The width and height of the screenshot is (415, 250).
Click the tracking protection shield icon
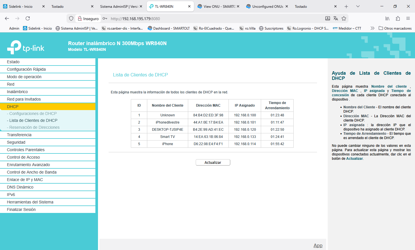[x=71, y=18]
